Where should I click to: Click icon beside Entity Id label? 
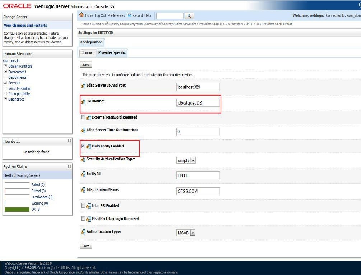(x=83, y=174)
